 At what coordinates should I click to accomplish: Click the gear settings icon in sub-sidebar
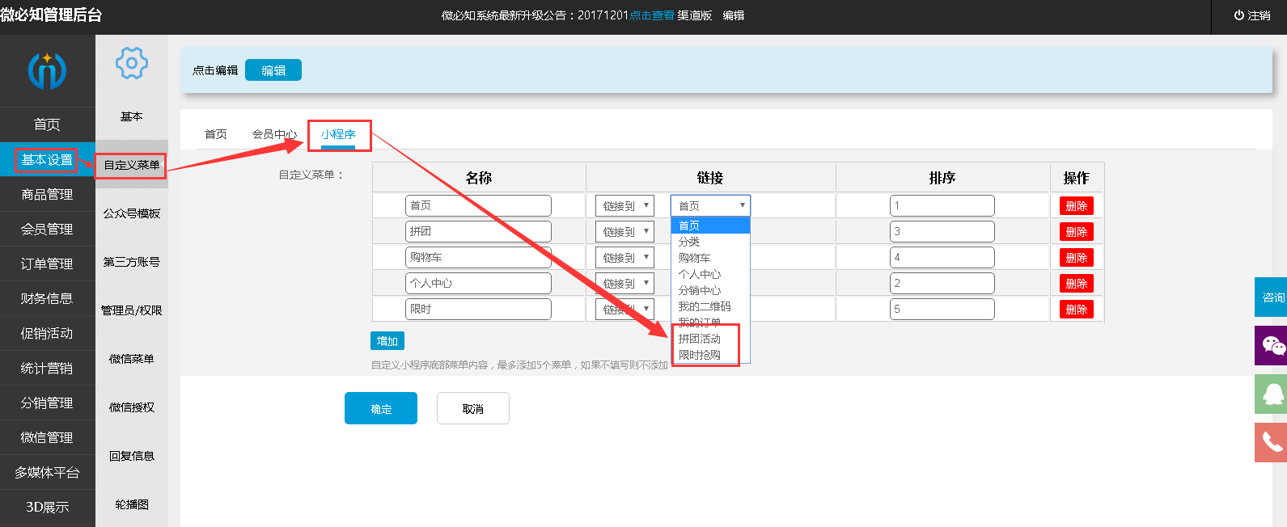132,63
